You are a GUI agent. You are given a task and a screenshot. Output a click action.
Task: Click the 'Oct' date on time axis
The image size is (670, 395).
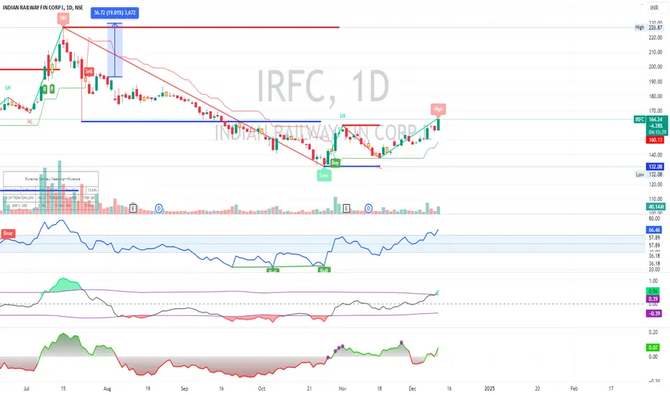(x=262, y=389)
